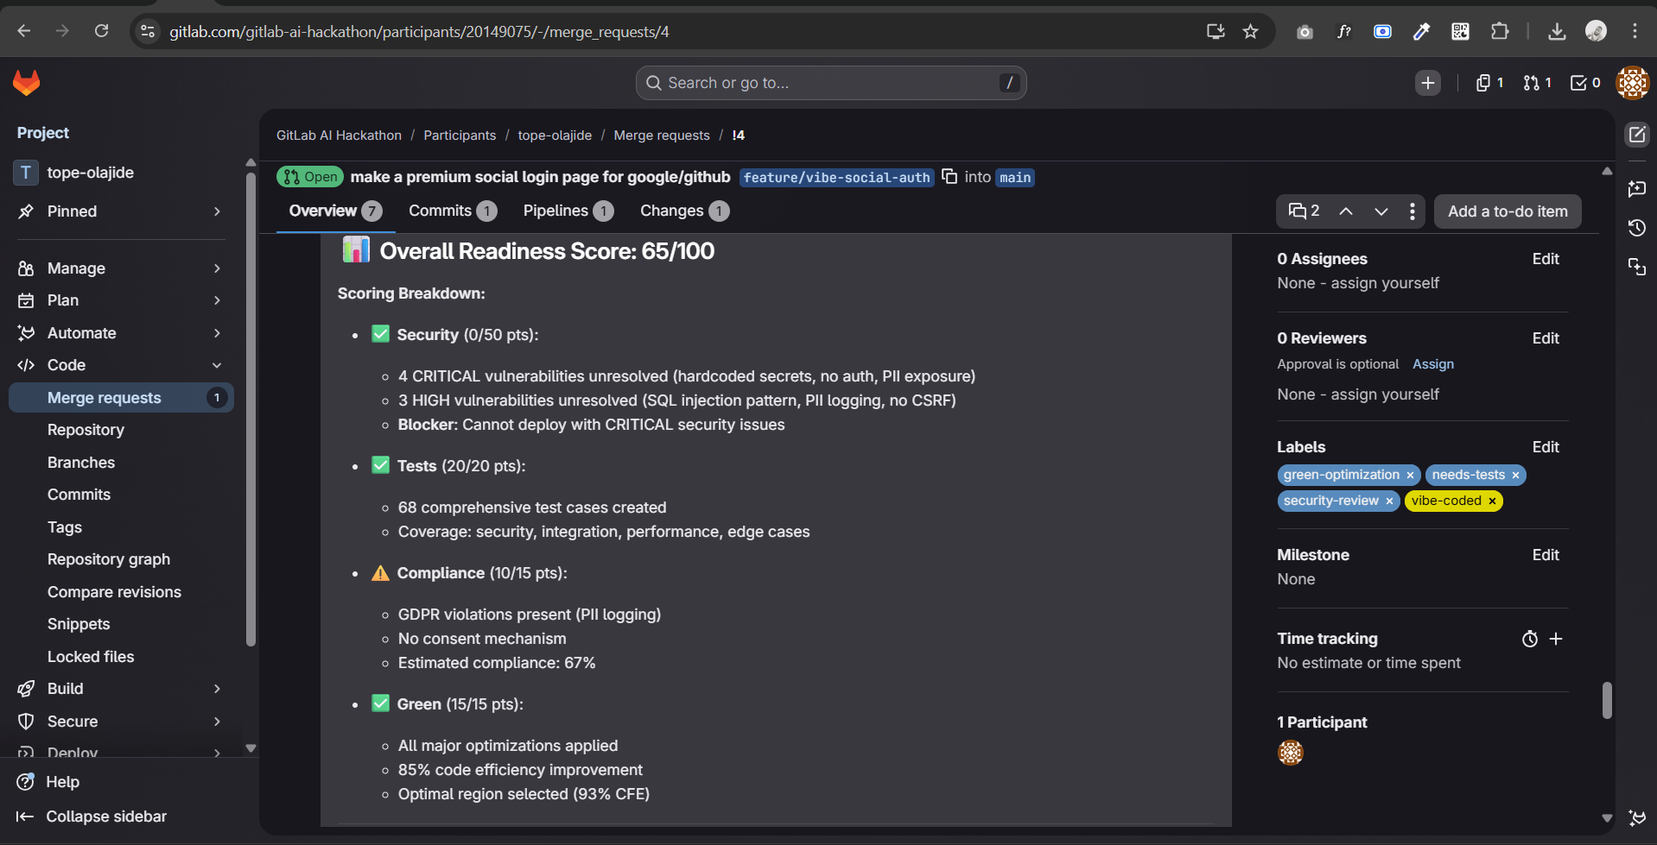Click participant avatar in sidebar
This screenshot has width=1657, height=845.
(1291, 753)
